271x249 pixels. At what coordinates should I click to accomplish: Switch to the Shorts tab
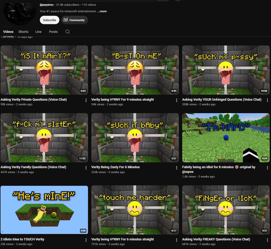(x=23, y=32)
